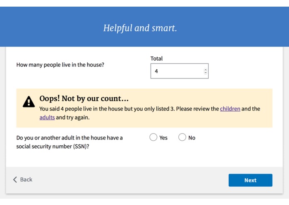Click the 'Oops! Not by our count...' heading
The height and width of the screenshot is (205, 289).
[x=84, y=98]
